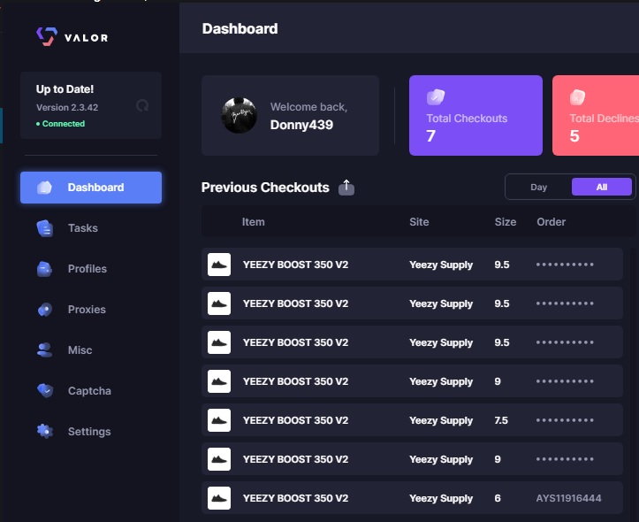Reveal the hidden order number in the 7.5 row

tap(565, 420)
